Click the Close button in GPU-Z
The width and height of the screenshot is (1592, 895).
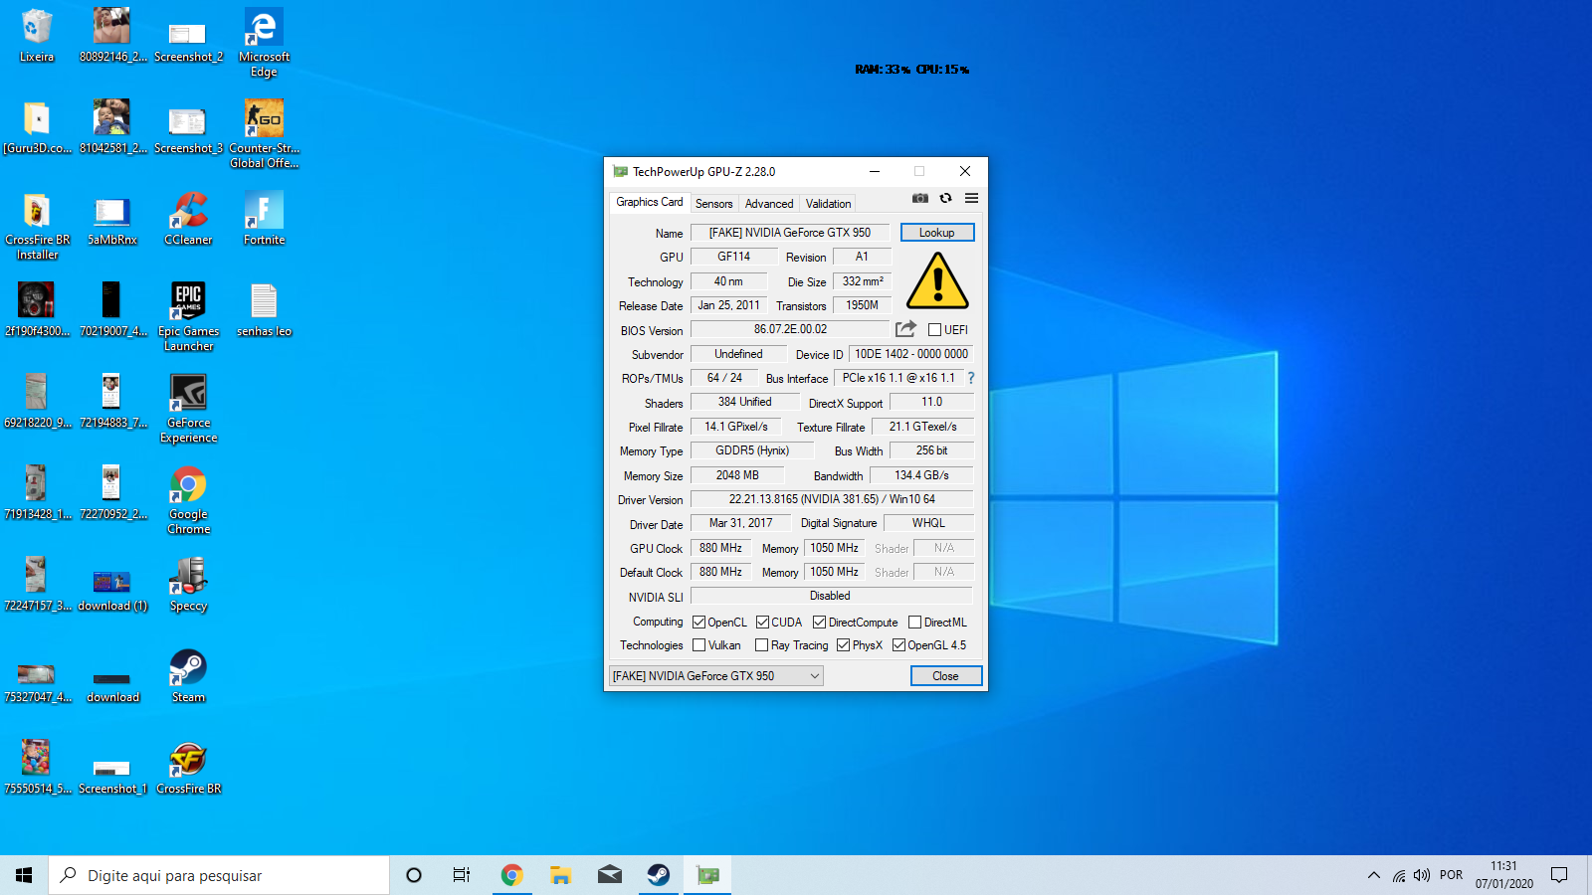pyautogui.click(x=946, y=676)
